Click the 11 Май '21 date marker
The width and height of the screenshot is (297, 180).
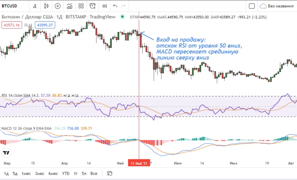pyautogui.click(x=139, y=163)
